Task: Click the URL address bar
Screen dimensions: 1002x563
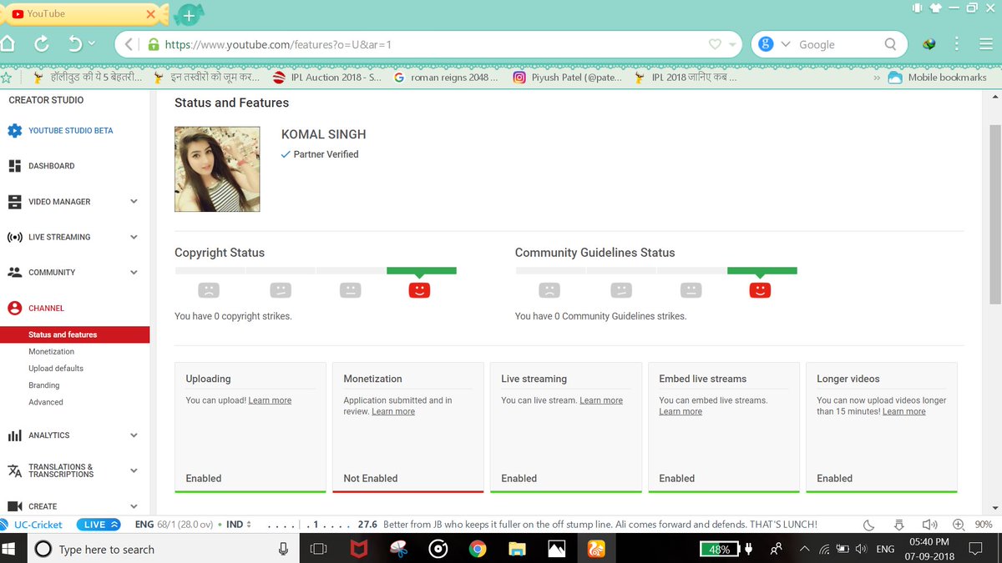Action: [428, 44]
